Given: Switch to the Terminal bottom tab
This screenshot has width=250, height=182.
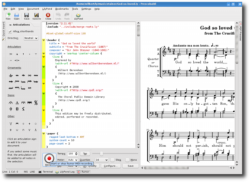Looking at the screenshot, I should (x=46, y=171).
